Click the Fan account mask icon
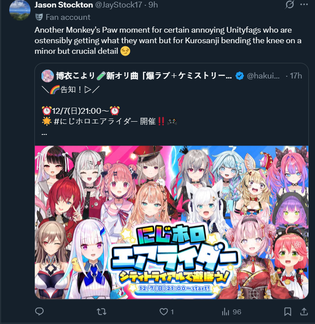315x324 pixels. 39,17
